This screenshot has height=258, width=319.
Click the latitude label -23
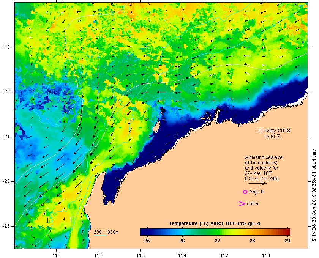coord(6,226)
